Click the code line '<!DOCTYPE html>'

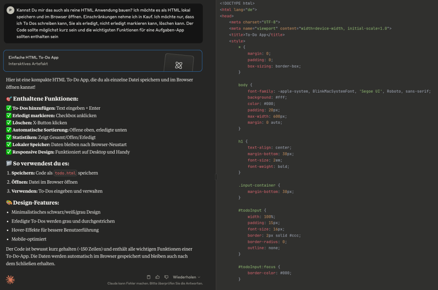pos(237,3)
